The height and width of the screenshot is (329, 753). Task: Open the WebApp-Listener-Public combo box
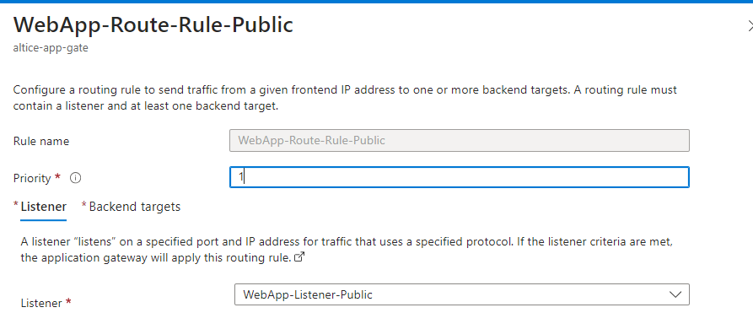point(461,294)
